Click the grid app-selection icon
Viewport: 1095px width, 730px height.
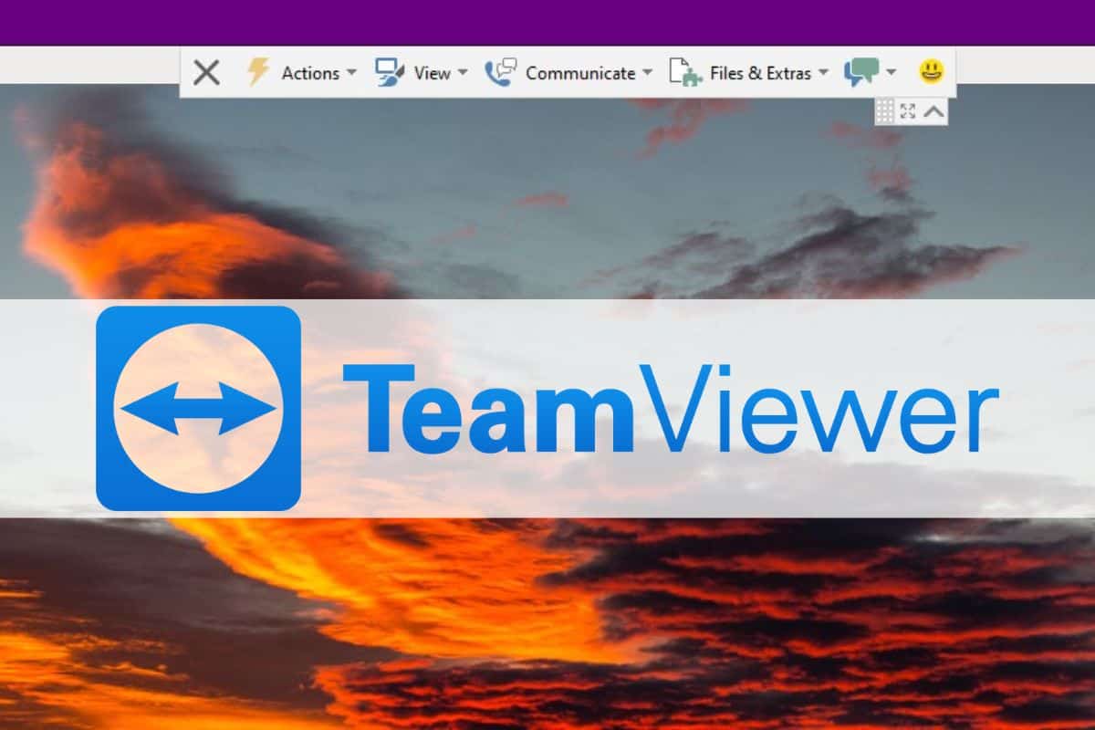point(884,112)
